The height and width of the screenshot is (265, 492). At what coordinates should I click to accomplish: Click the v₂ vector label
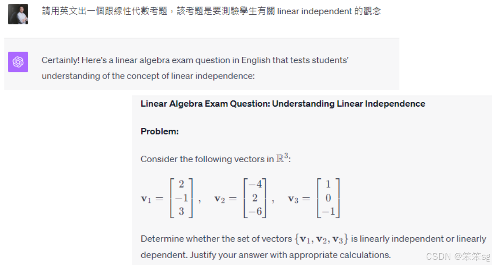[x=220, y=199]
